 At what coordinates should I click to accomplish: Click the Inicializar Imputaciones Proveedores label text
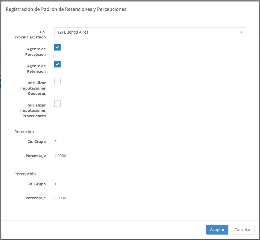click(x=33, y=111)
